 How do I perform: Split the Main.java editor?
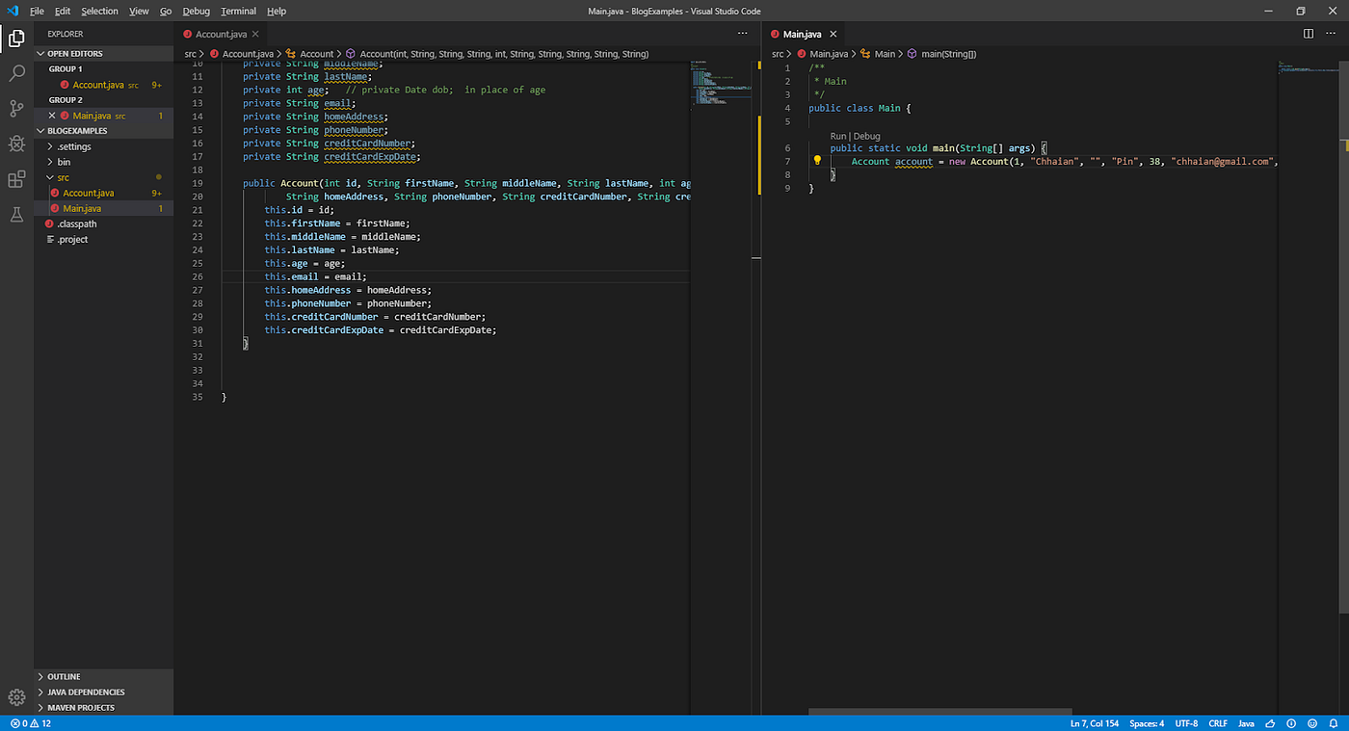pyautogui.click(x=1308, y=32)
